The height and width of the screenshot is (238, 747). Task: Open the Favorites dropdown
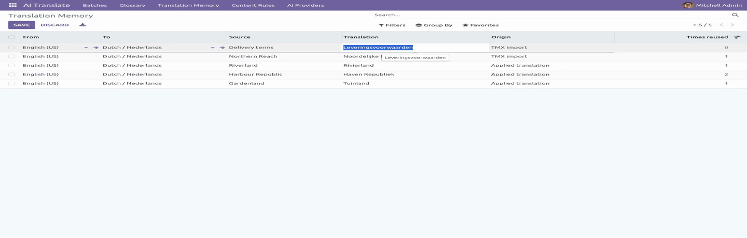481,25
